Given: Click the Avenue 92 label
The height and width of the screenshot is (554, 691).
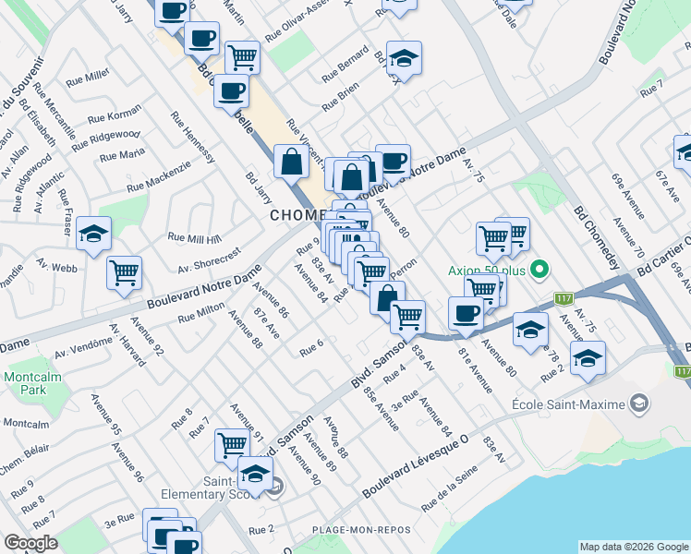Looking at the screenshot, I should (147, 336).
